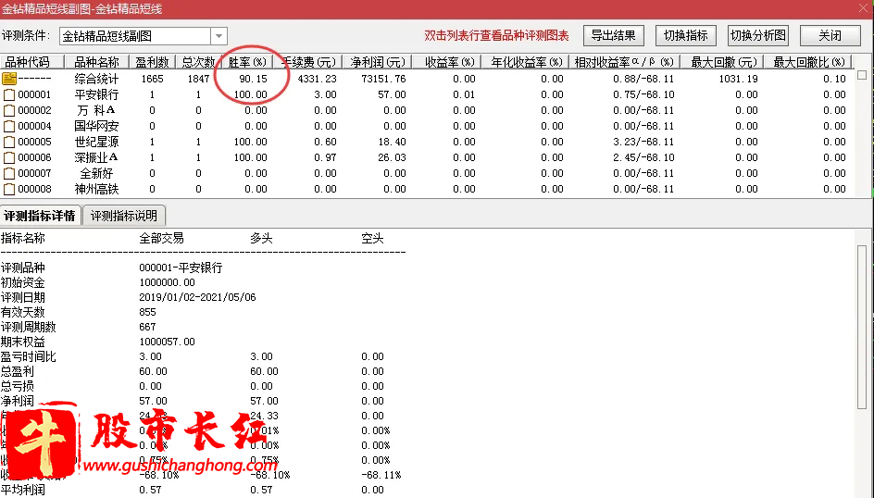874x498 pixels.
Task: Open the 评测条件 dropdown arrow
Action: (219, 36)
